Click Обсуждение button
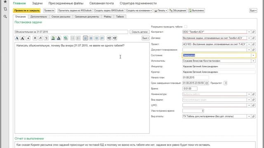The width and height of the screenshot is (264, 148). [178, 10]
